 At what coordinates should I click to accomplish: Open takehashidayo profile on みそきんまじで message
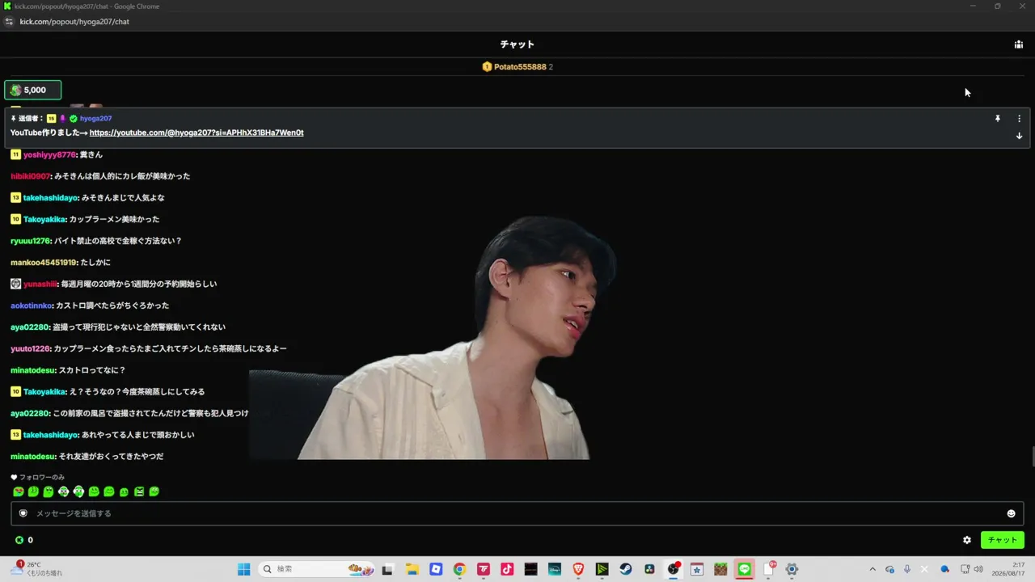pos(50,197)
